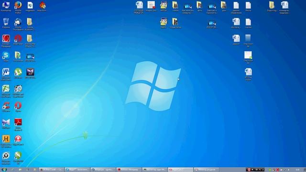This screenshot has width=306, height=172.
Task: Open the 'новая папка' folder icon
Action: pos(175,22)
